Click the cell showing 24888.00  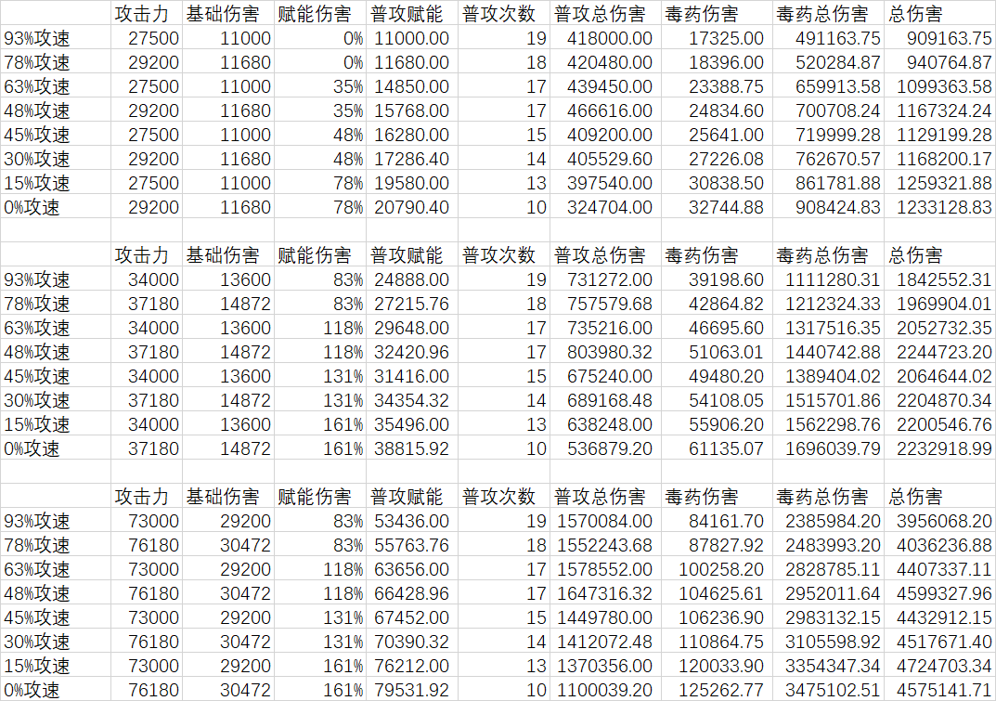click(x=411, y=279)
